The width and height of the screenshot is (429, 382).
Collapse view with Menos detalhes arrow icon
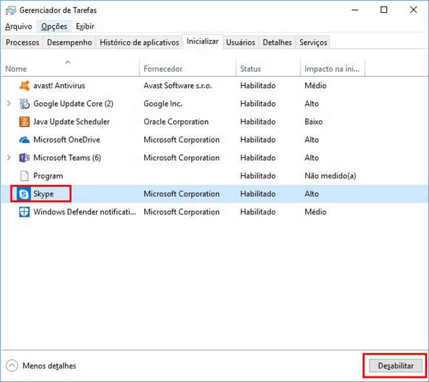(x=12, y=366)
